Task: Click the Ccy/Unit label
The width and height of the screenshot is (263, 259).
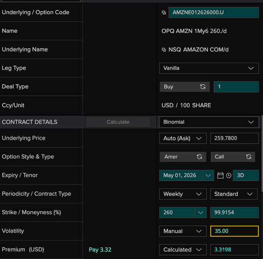Action: coord(13,105)
